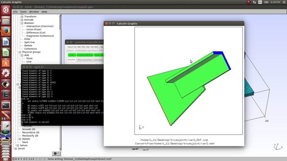Expand the Extrude tree node
Image resolution: width=287 pixels, height=161 pixels.
point(22,20)
